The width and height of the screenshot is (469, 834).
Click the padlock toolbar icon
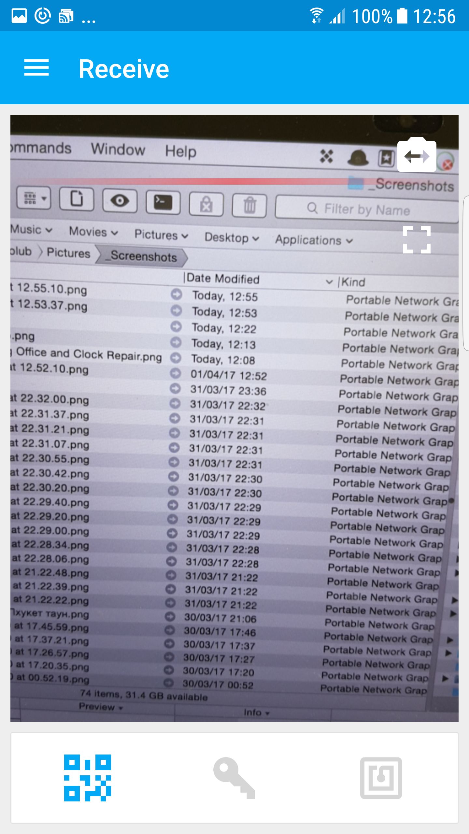(206, 204)
